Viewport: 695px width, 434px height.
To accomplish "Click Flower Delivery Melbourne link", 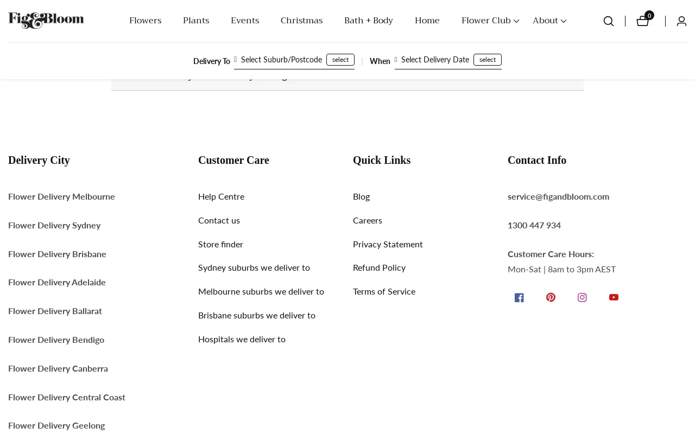I will pyautogui.click(x=61, y=196).
